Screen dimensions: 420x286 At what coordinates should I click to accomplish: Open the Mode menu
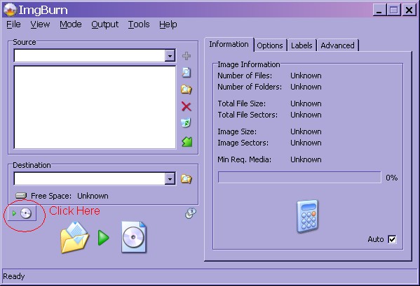(71, 24)
